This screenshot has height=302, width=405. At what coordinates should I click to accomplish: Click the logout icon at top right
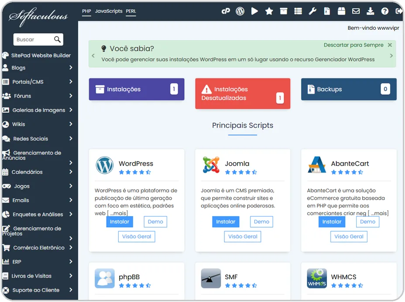click(x=398, y=11)
